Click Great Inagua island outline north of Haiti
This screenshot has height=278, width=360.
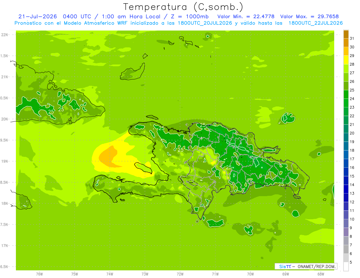132,72
